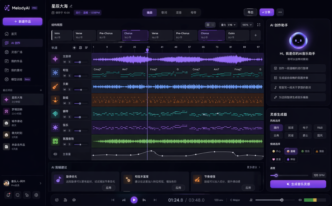Click 生成音乐灵感 button

point(298,184)
